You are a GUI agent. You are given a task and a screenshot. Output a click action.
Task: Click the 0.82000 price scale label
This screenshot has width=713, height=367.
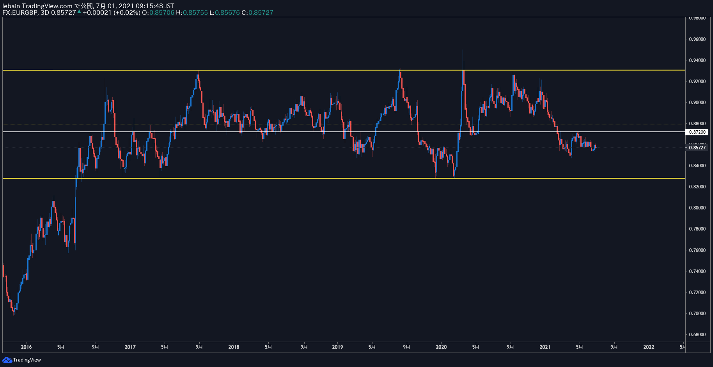pos(697,187)
